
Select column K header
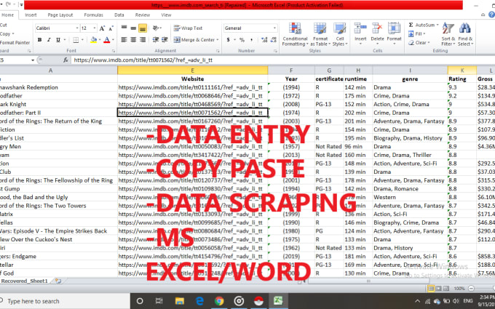pos(462,71)
